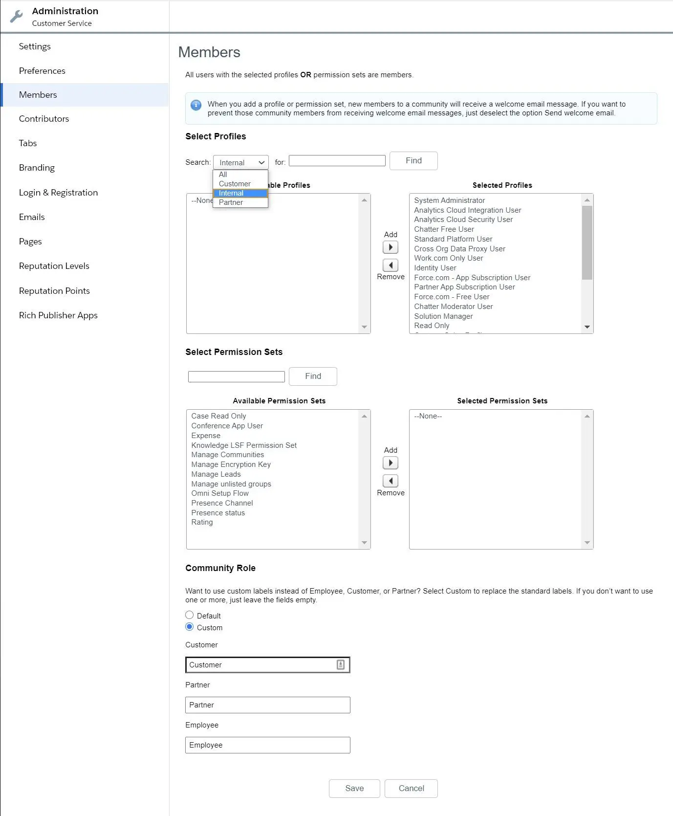Click the Selected Profiles scroll down arrow
The height and width of the screenshot is (816, 673).
[x=587, y=327]
